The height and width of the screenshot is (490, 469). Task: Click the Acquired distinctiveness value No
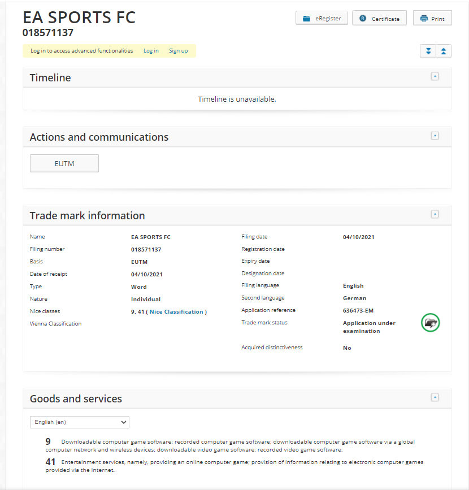[347, 348]
